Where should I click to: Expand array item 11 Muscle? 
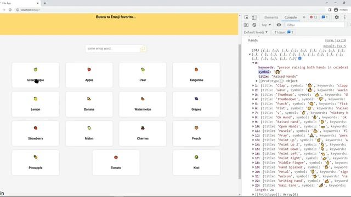click(253, 131)
